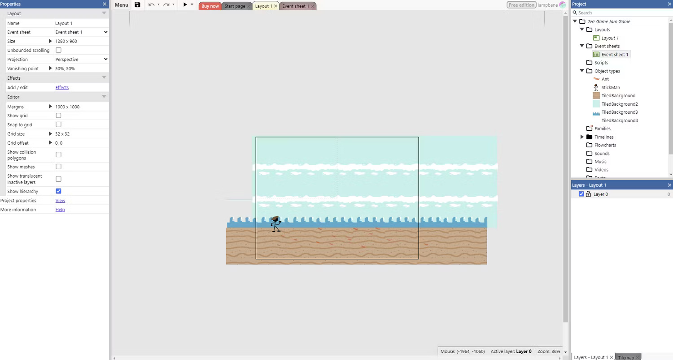673x360 pixels.
Task: Click the undo arrow icon
Action: tap(152, 5)
